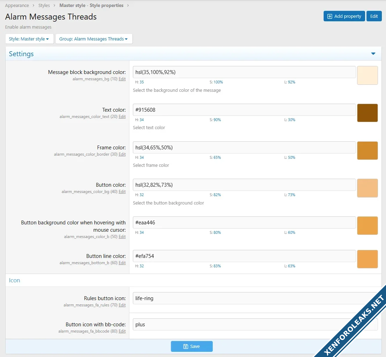Collapse the Settings section arrow
This screenshot has height=357, width=386.
point(373,54)
